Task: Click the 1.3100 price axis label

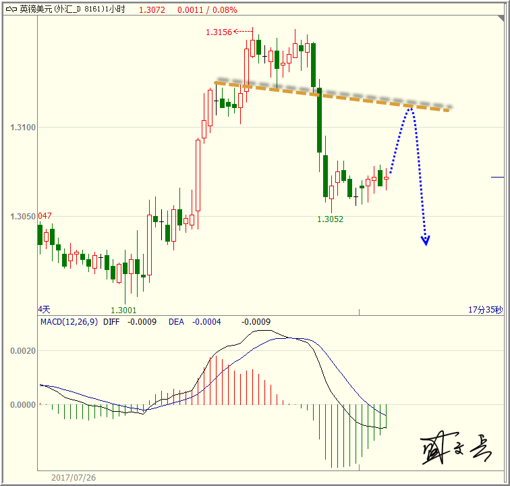Action: pyautogui.click(x=22, y=128)
